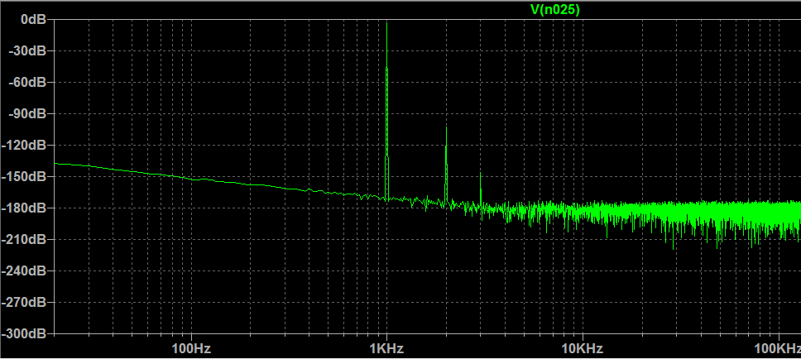
Task: Click the -90dB vertical axis label
Action: pos(29,113)
